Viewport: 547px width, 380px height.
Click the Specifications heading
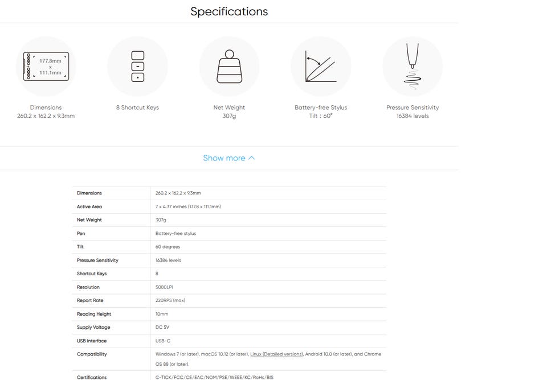[229, 11]
